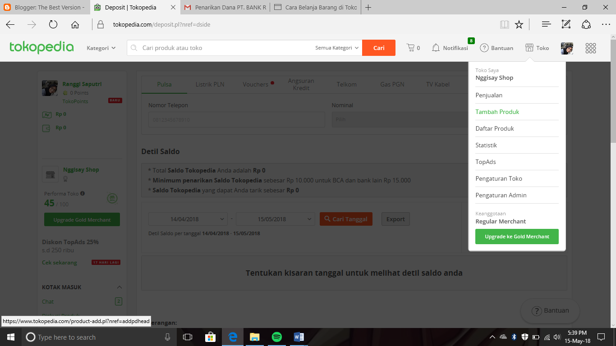616x346 pixels.
Task: Open the Nominal Pilih dropdown
Action: pyautogui.click(x=400, y=119)
